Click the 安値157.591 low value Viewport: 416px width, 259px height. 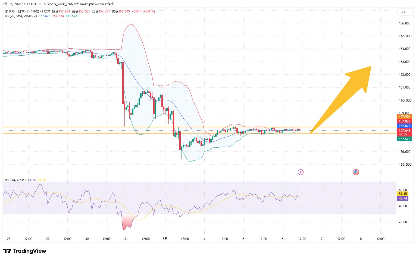(101, 11)
